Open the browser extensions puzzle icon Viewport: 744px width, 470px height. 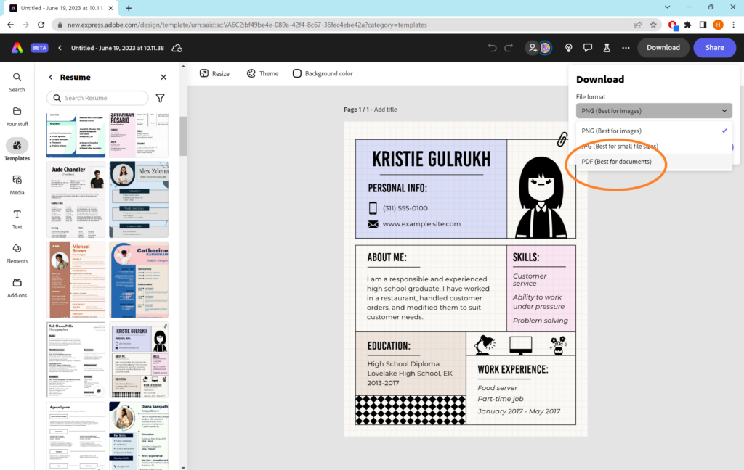(687, 25)
